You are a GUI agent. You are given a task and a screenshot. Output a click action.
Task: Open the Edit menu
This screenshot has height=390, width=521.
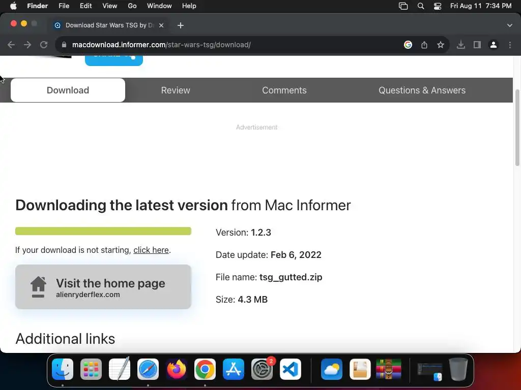(85, 6)
